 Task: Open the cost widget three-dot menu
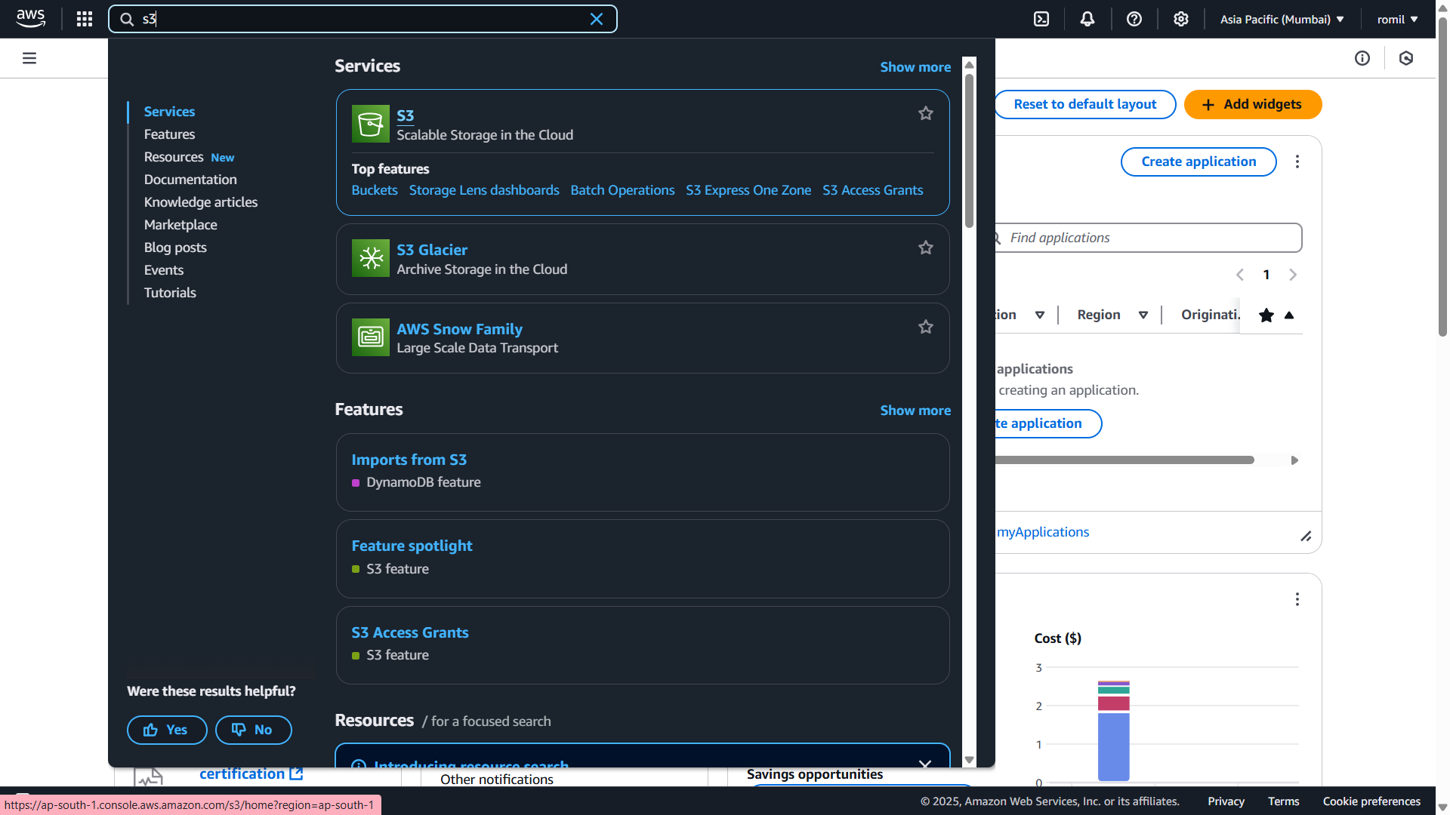1297,599
